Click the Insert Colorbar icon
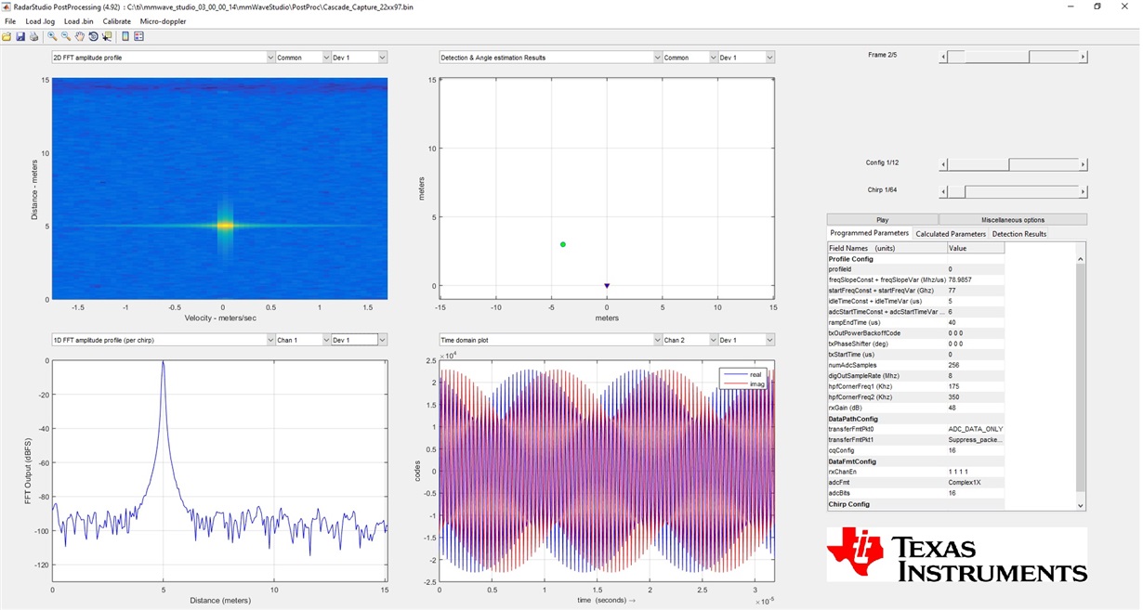1143x610 pixels. (125, 36)
